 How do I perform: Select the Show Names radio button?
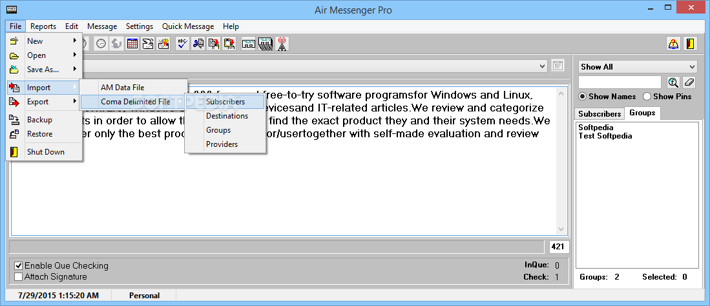click(583, 97)
